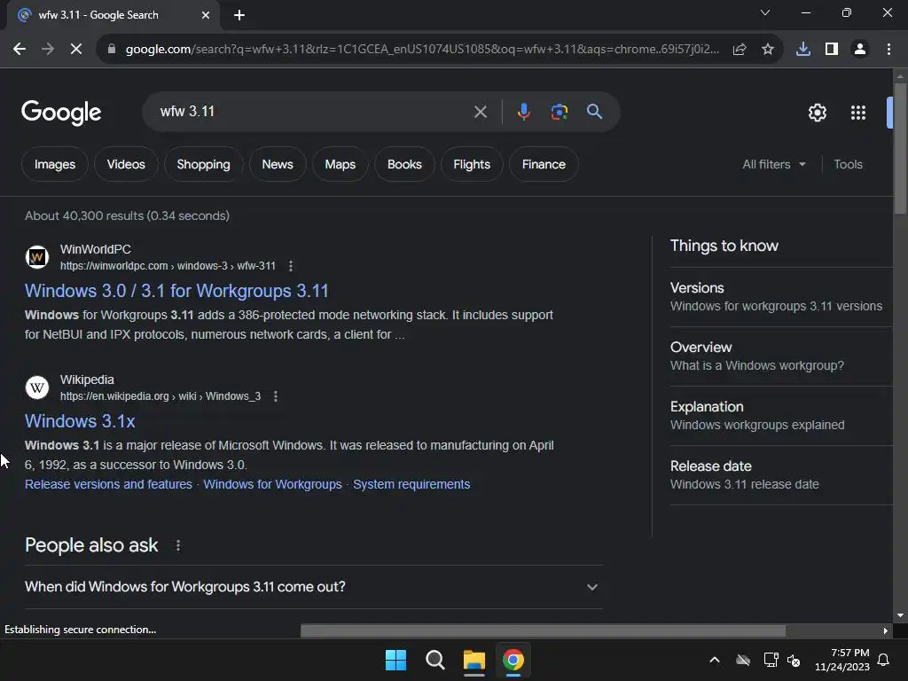Open Versions in Things to know
This screenshot has width=908, height=681.
pyautogui.click(x=781, y=296)
